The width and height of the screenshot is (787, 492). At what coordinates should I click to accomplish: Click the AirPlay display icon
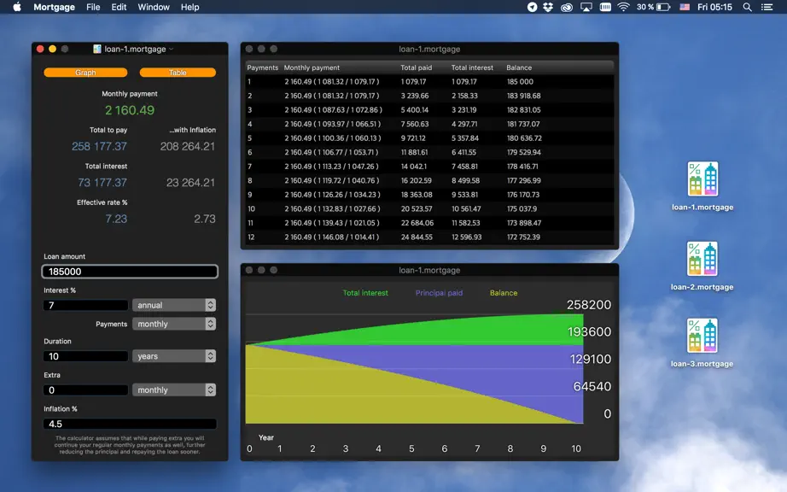click(x=586, y=7)
